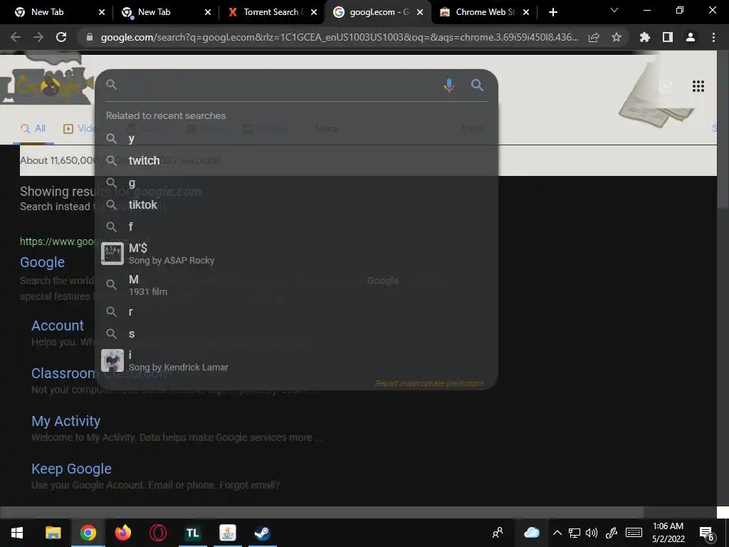729x547 pixels.
Task: Click in the Google search input field
Action: [x=278, y=85]
